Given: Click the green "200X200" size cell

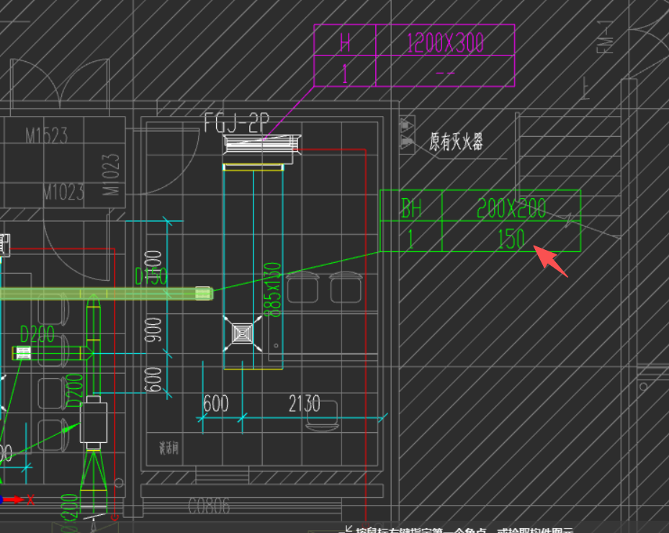Looking at the screenshot, I should (511, 206).
